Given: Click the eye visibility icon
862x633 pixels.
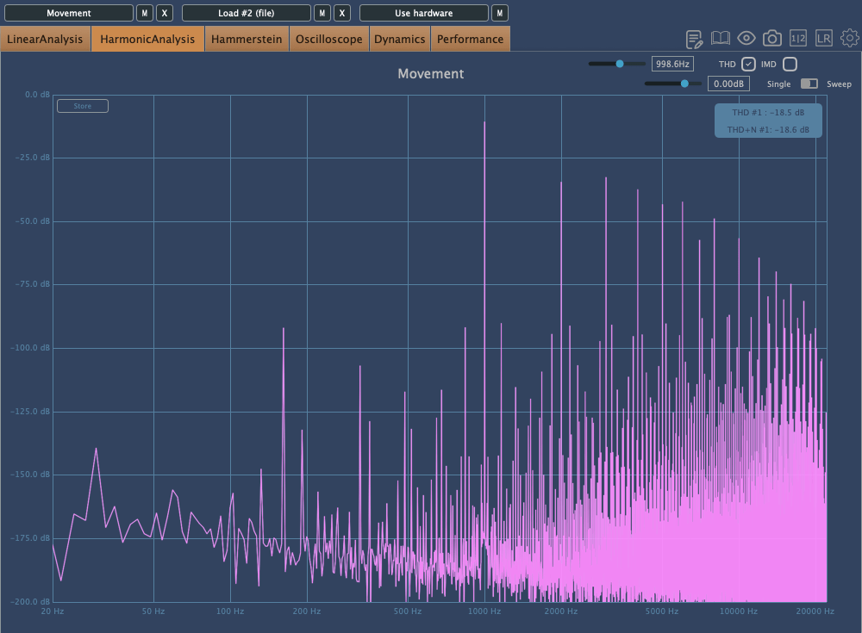Looking at the screenshot, I should [x=746, y=39].
